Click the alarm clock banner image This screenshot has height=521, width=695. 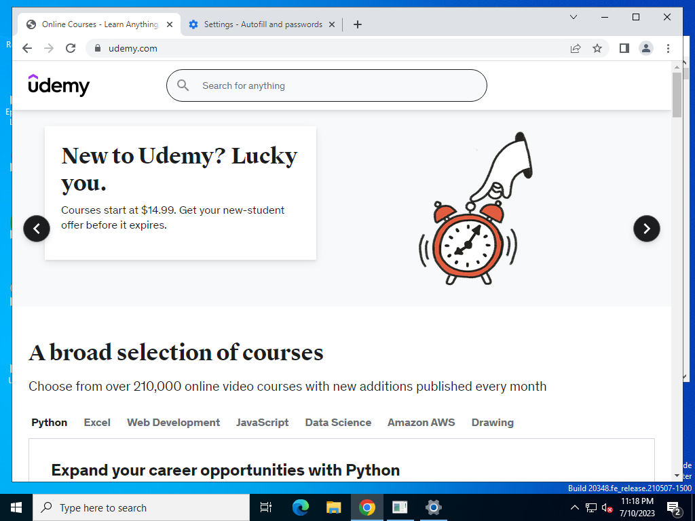pyautogui.click(x=476, y=208)
